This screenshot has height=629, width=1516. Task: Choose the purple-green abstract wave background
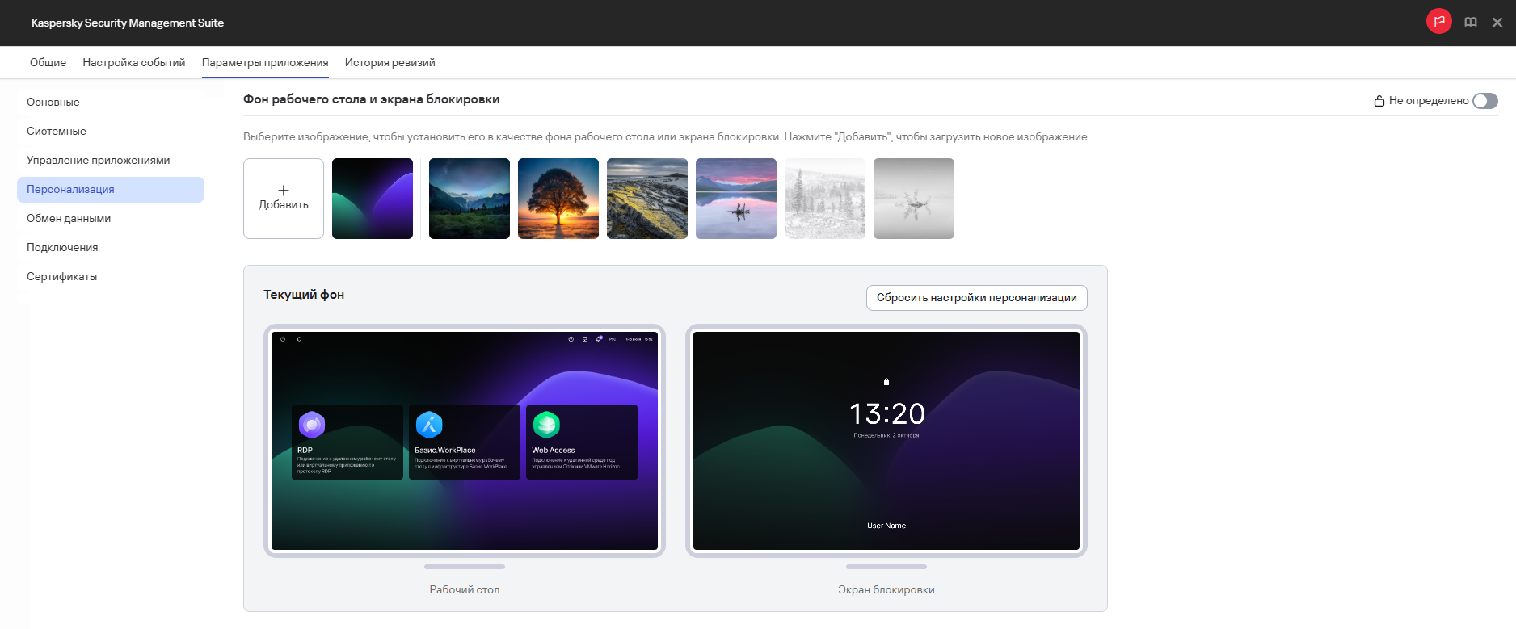coord(373,199)
